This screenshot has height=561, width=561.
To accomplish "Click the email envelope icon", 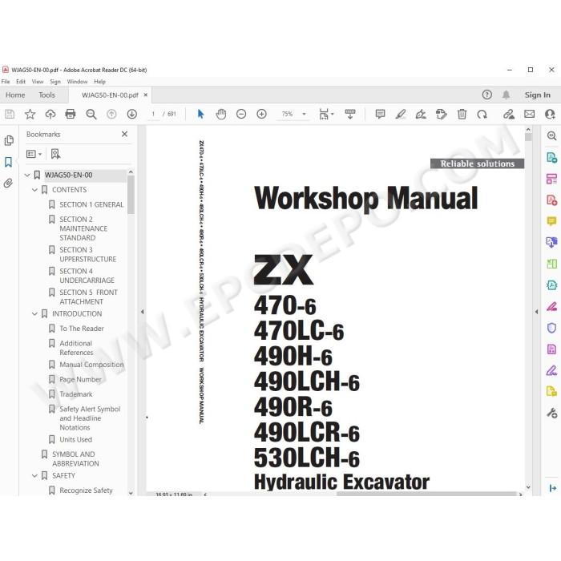I will pos(530,114).
